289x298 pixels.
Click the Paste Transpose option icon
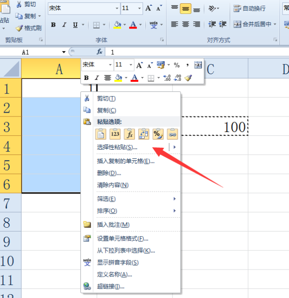pyautogui.click(x=144, y=134)
